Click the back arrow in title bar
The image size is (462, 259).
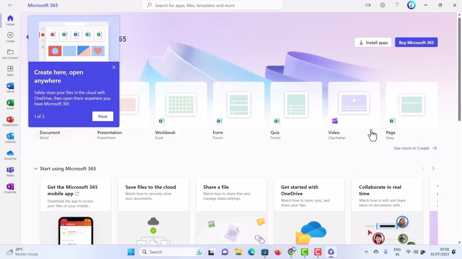10,5
